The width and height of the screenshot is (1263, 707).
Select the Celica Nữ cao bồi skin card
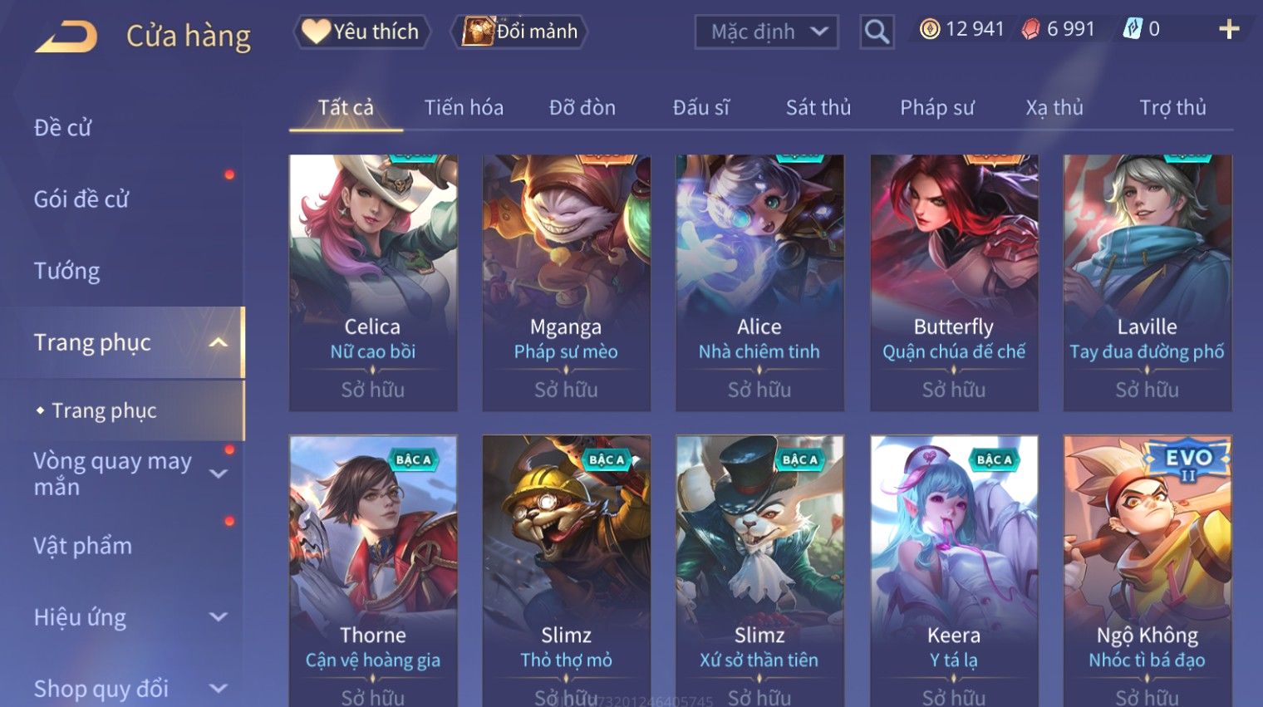pos(373,282)
